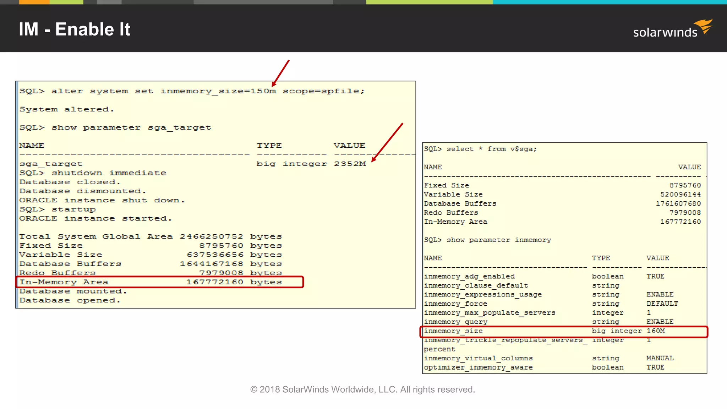The image size is (727, 409).
Task: Click the red arrow pointing at inmemory_size=150m
Action: point(280,73)
